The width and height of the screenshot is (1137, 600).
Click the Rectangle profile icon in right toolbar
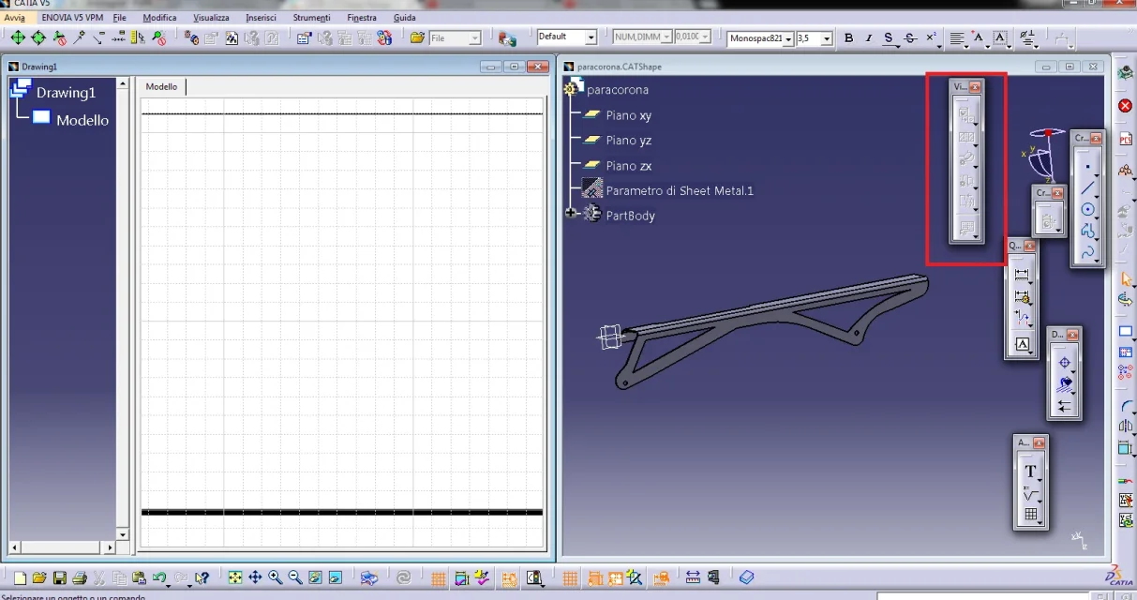click(1126, 332)
